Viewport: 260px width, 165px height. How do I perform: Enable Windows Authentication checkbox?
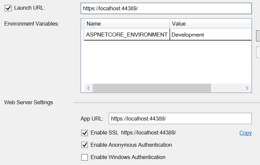tap(85, 157)
